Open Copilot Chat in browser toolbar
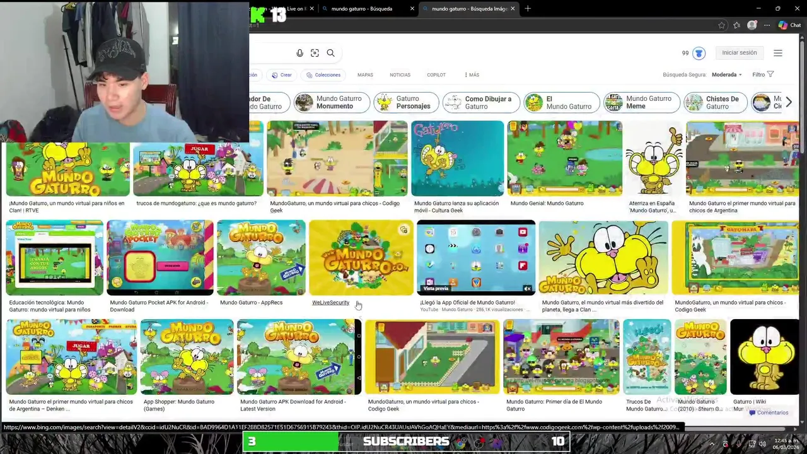 pyautogui.click(x=789, y=25)
